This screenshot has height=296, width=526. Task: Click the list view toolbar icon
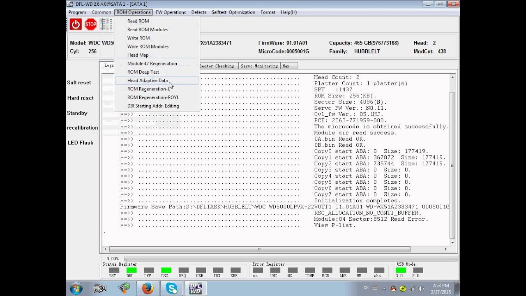click(106, 25)
